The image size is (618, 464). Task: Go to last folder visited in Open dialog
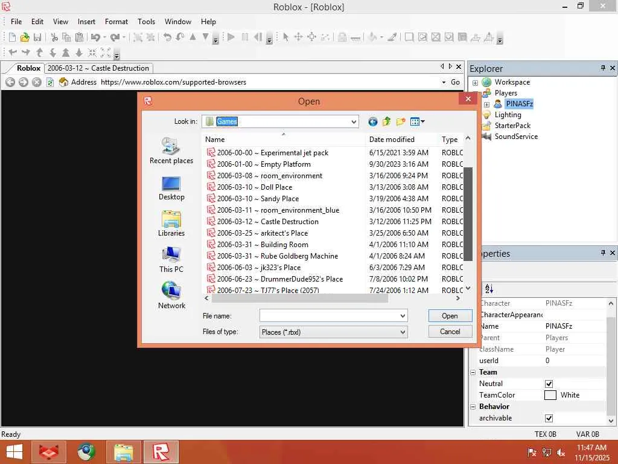click(372, 121)
